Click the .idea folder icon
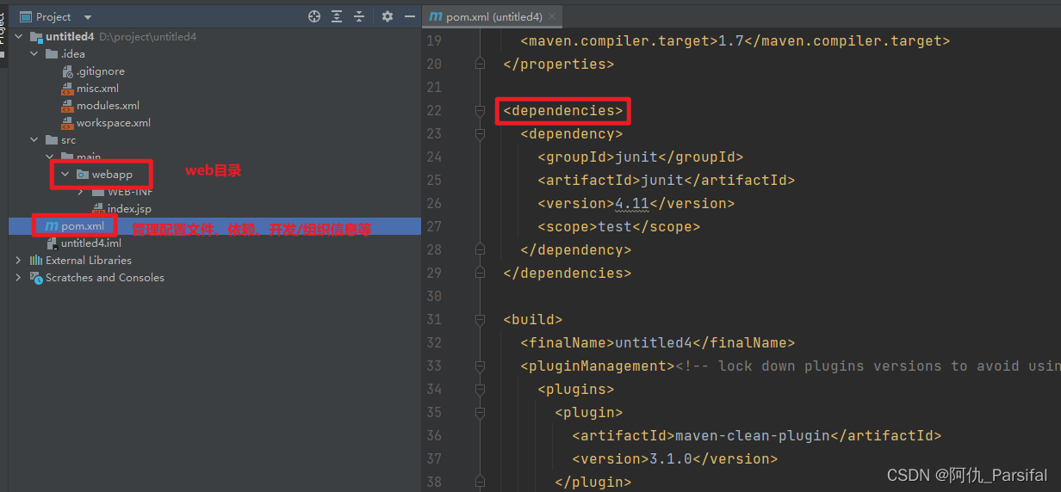1061x492 pixels. click(x=52, y=54)
